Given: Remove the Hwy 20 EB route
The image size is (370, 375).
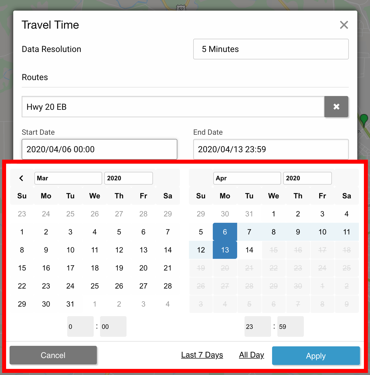Looking at the screenshot, I should (336, 107).
